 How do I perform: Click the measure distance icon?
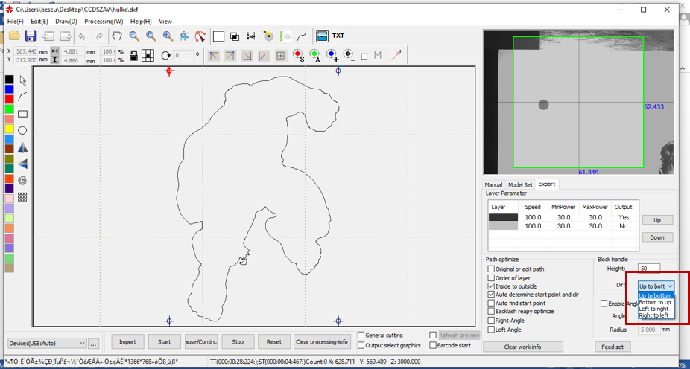[251, 36]
